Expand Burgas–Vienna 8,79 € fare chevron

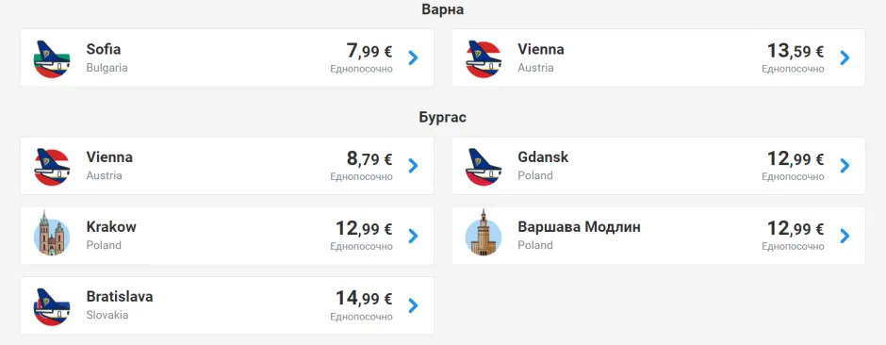(x=413, y=166)
